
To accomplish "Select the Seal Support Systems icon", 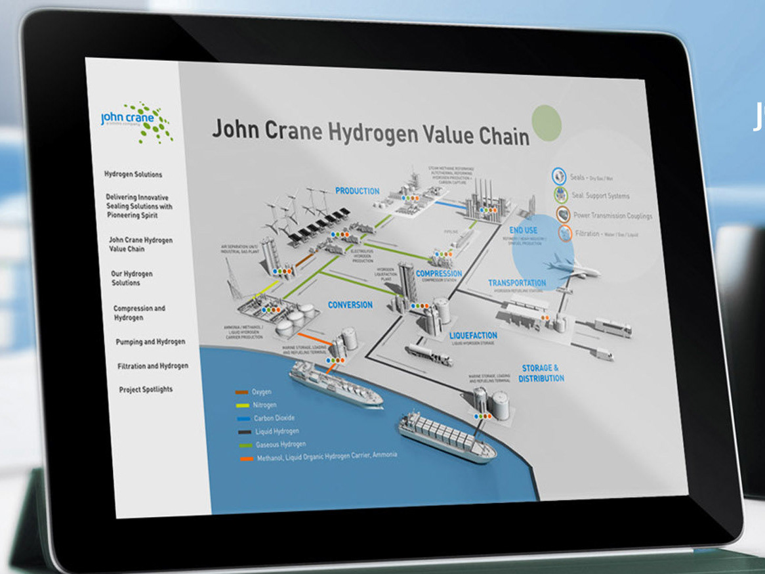I will point(561,195).
